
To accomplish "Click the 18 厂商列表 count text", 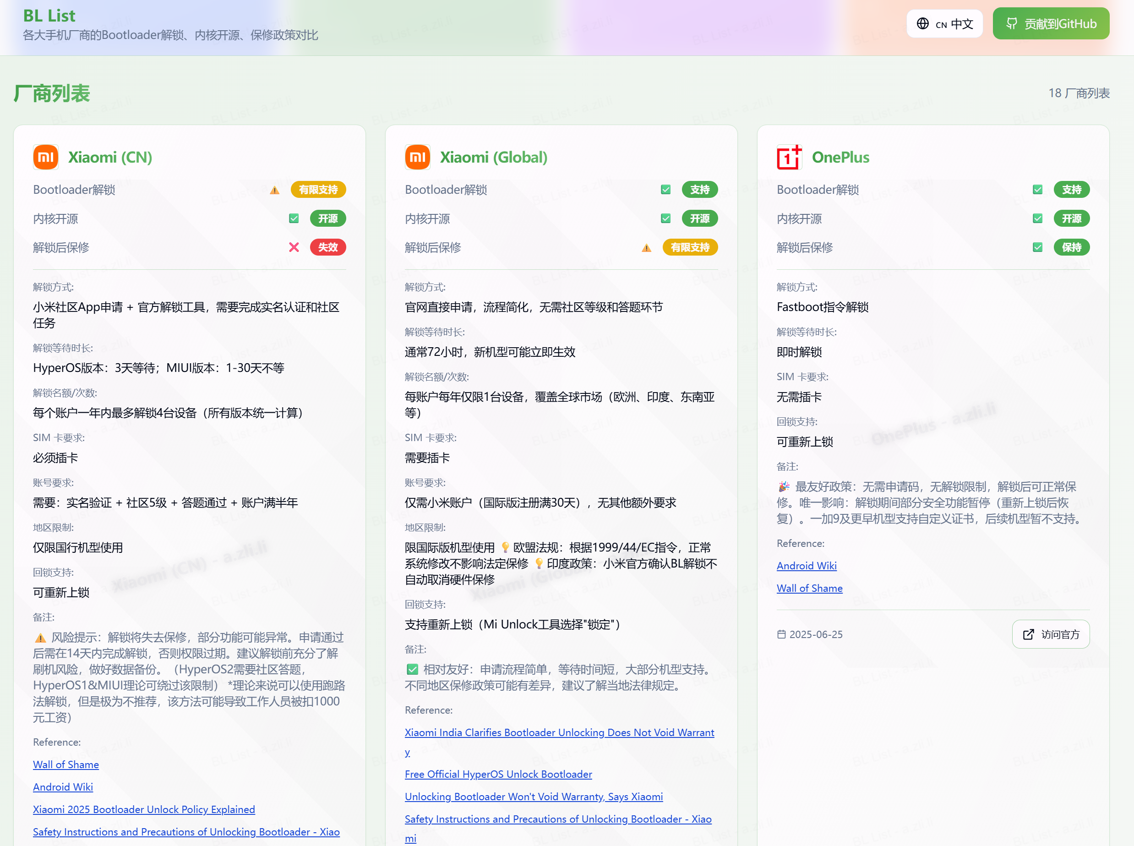I will (1079, 93).
